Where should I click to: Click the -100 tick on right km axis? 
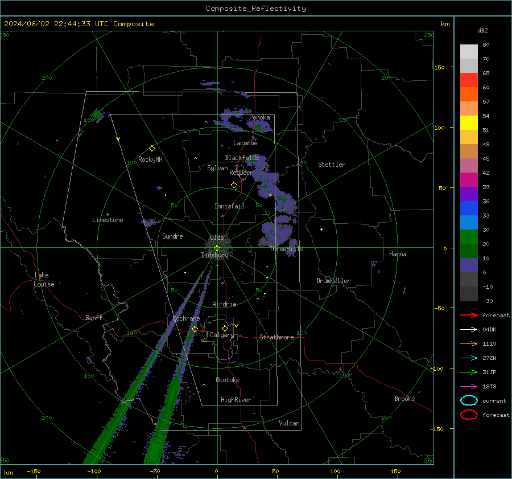pyautogui.click(x=438, y=369)
